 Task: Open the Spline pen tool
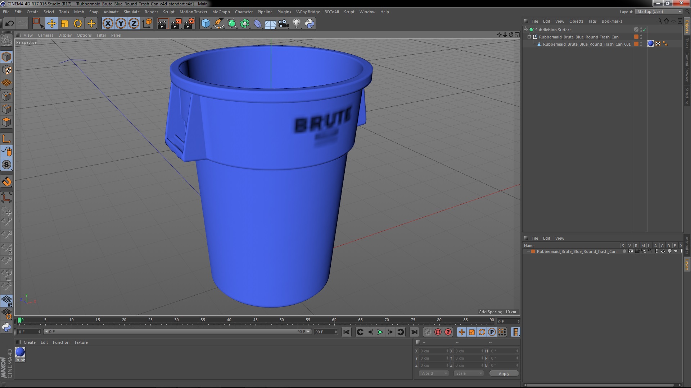pos(219,24)
